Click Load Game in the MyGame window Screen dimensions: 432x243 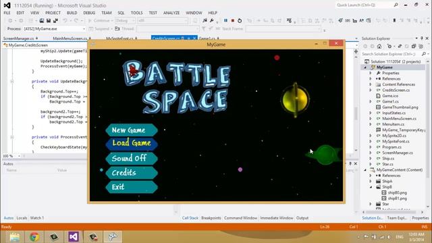pos(132,144)
